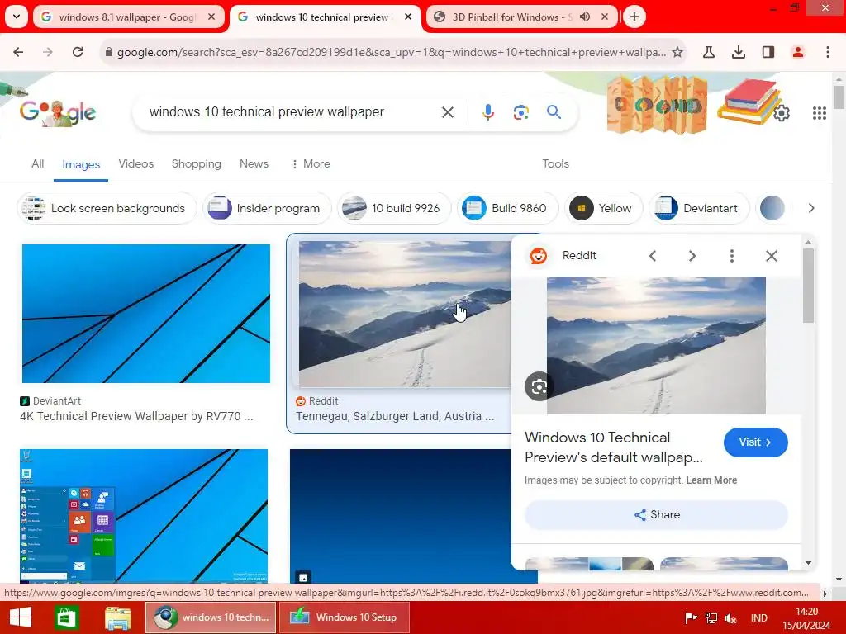Click Reddit source name in preview

coord(579,256)
